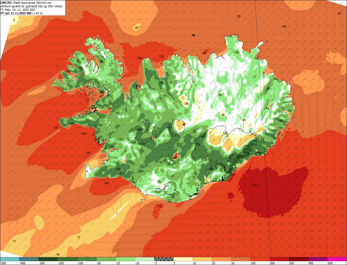Click the value 20 in the northern sea
This screenshot has height=265, width=347.
coord(137,28)
